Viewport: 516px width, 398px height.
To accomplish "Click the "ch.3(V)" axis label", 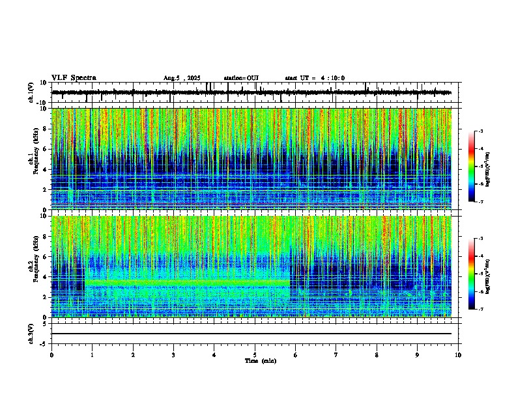I will point(31,334).
